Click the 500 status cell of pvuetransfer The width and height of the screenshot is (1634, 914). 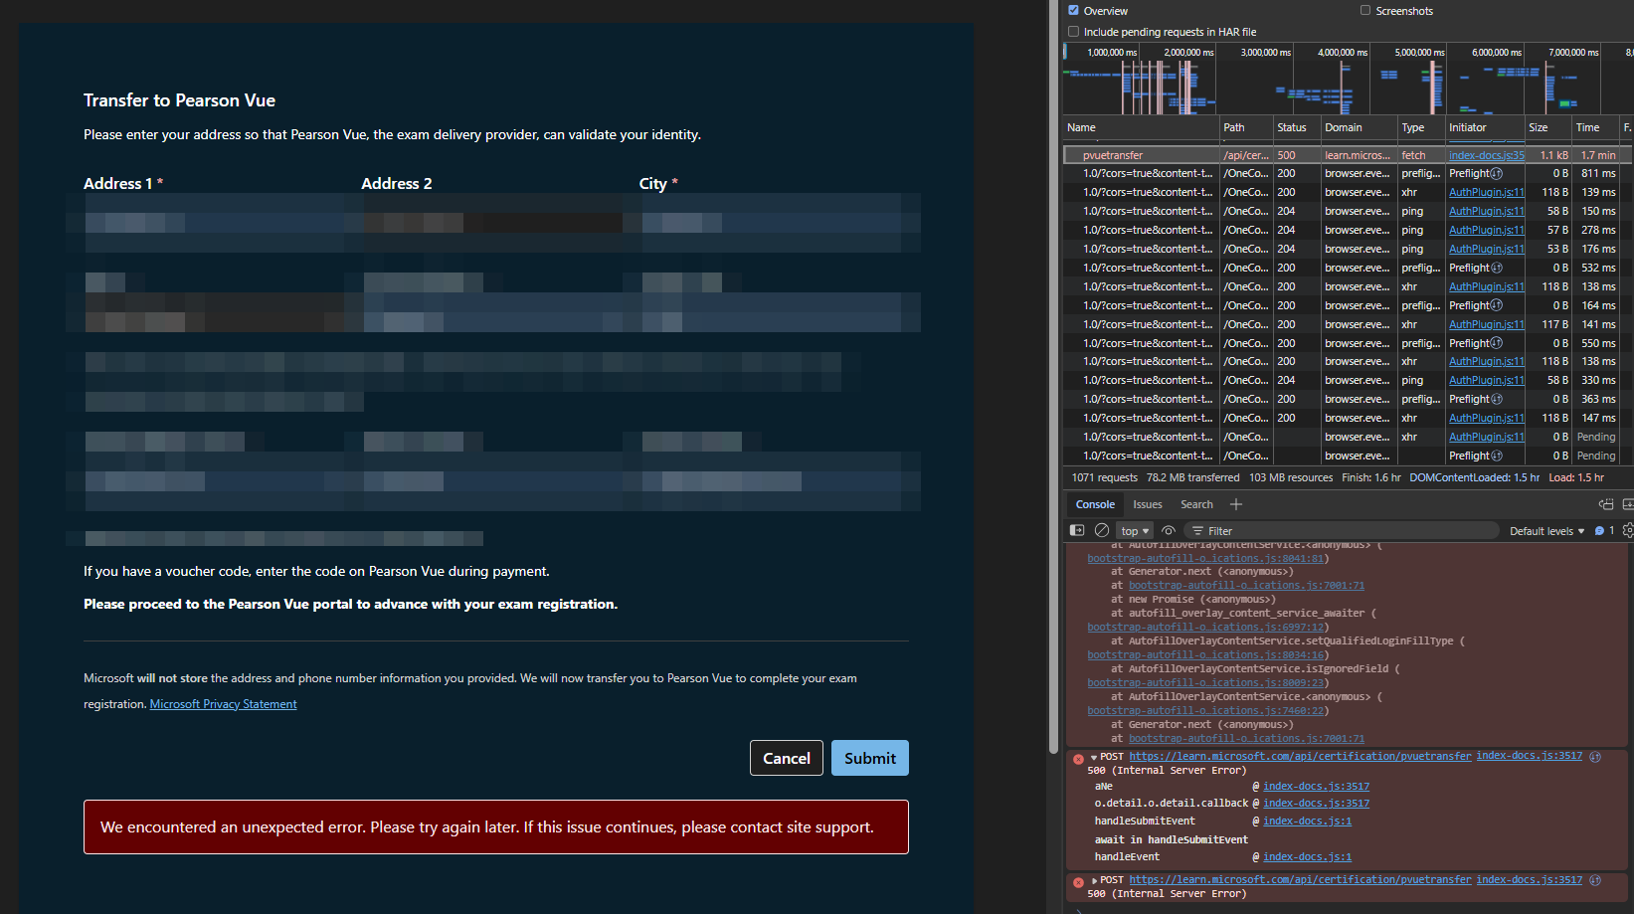(x=1296, y=155)
